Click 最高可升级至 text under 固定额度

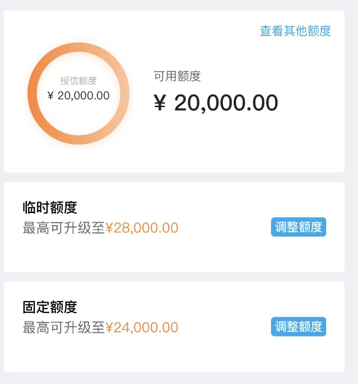pyautogui.click(x=64, y=327)
